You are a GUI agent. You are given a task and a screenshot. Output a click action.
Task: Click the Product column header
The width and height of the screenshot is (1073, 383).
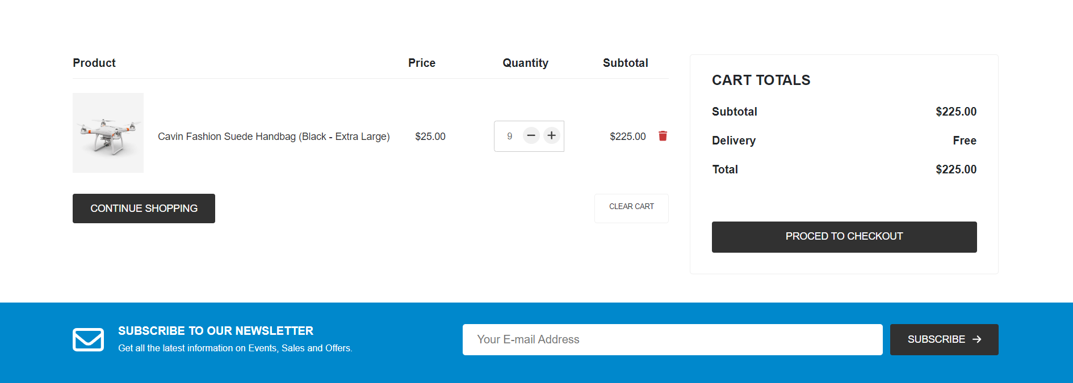click(94, 63)
